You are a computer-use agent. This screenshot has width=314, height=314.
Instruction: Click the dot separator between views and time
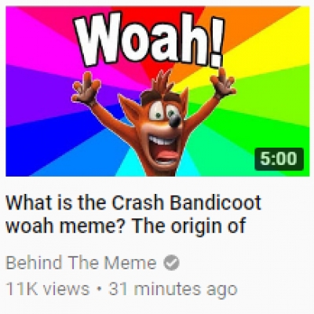[99, 290]
